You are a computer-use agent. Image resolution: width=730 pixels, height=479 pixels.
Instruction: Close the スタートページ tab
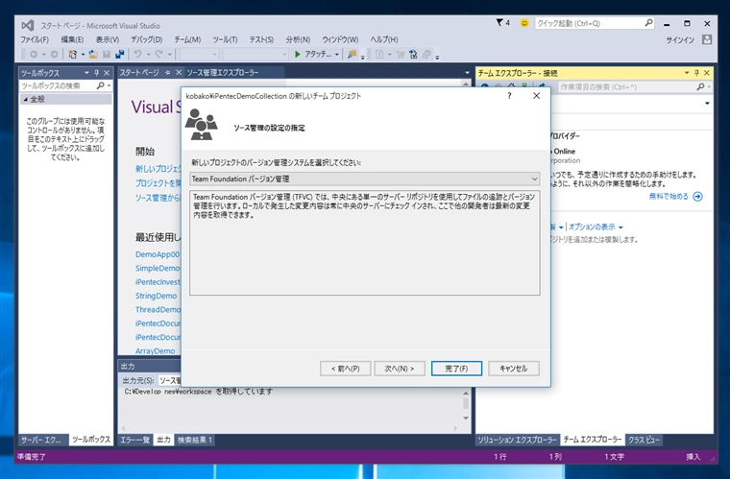(x=179, y=73)
